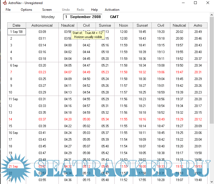The height and width of the screenshot is (184, 214).
Task: Click the Date column header
Action: coord(16,25)
